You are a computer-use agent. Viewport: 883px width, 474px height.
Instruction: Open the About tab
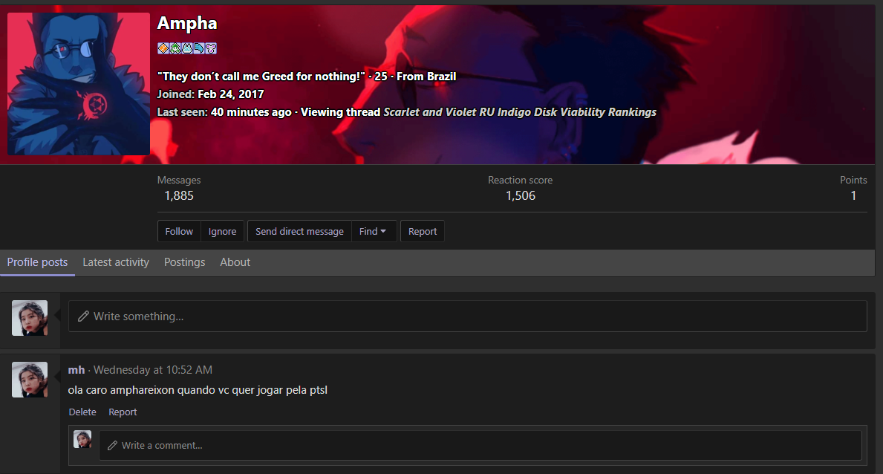click(235, 262)
